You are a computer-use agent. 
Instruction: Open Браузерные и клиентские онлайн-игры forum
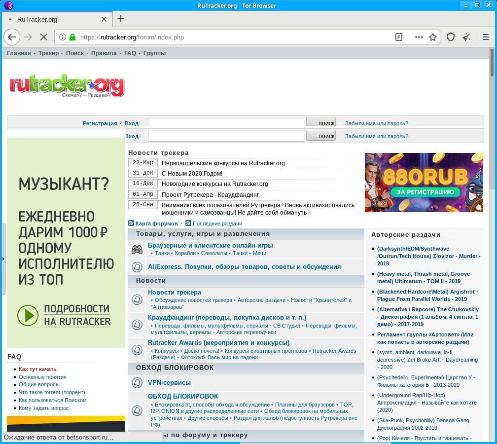pos(210,245)
